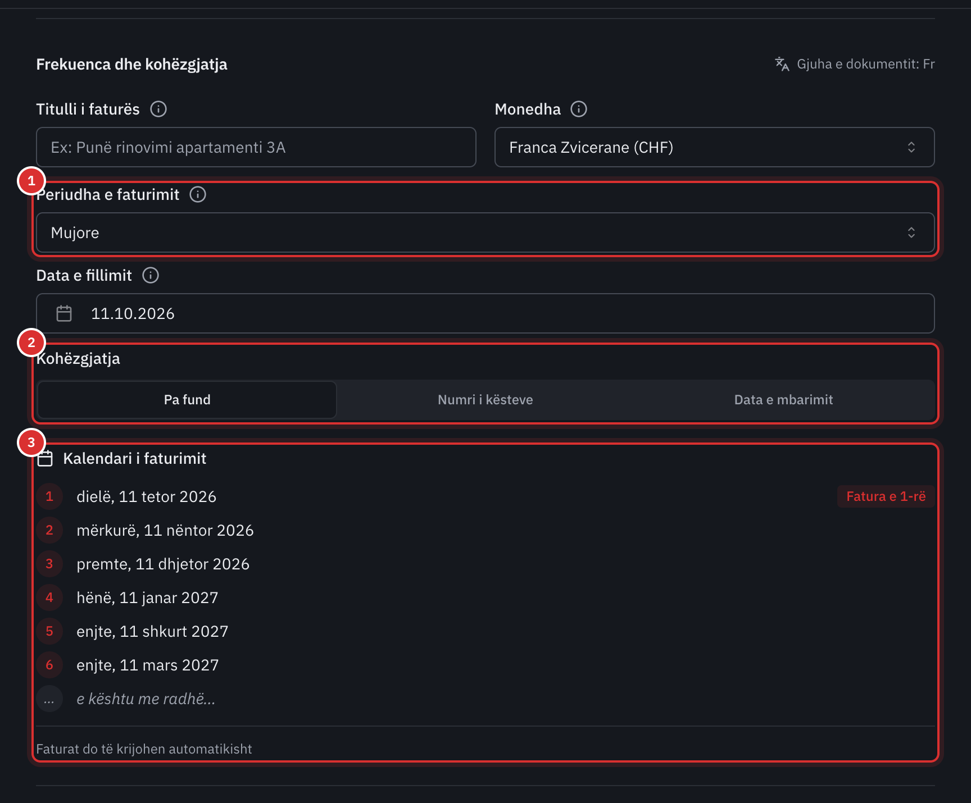
Task: Click the Gjuha e dokumentit: Fr link
Action: 855,64
